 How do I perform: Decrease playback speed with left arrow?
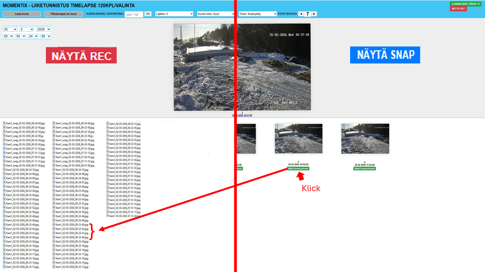tap(301, 14)
